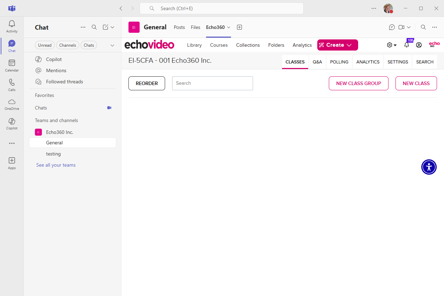Open Collections in EchoVideo menu

[248, 45]
